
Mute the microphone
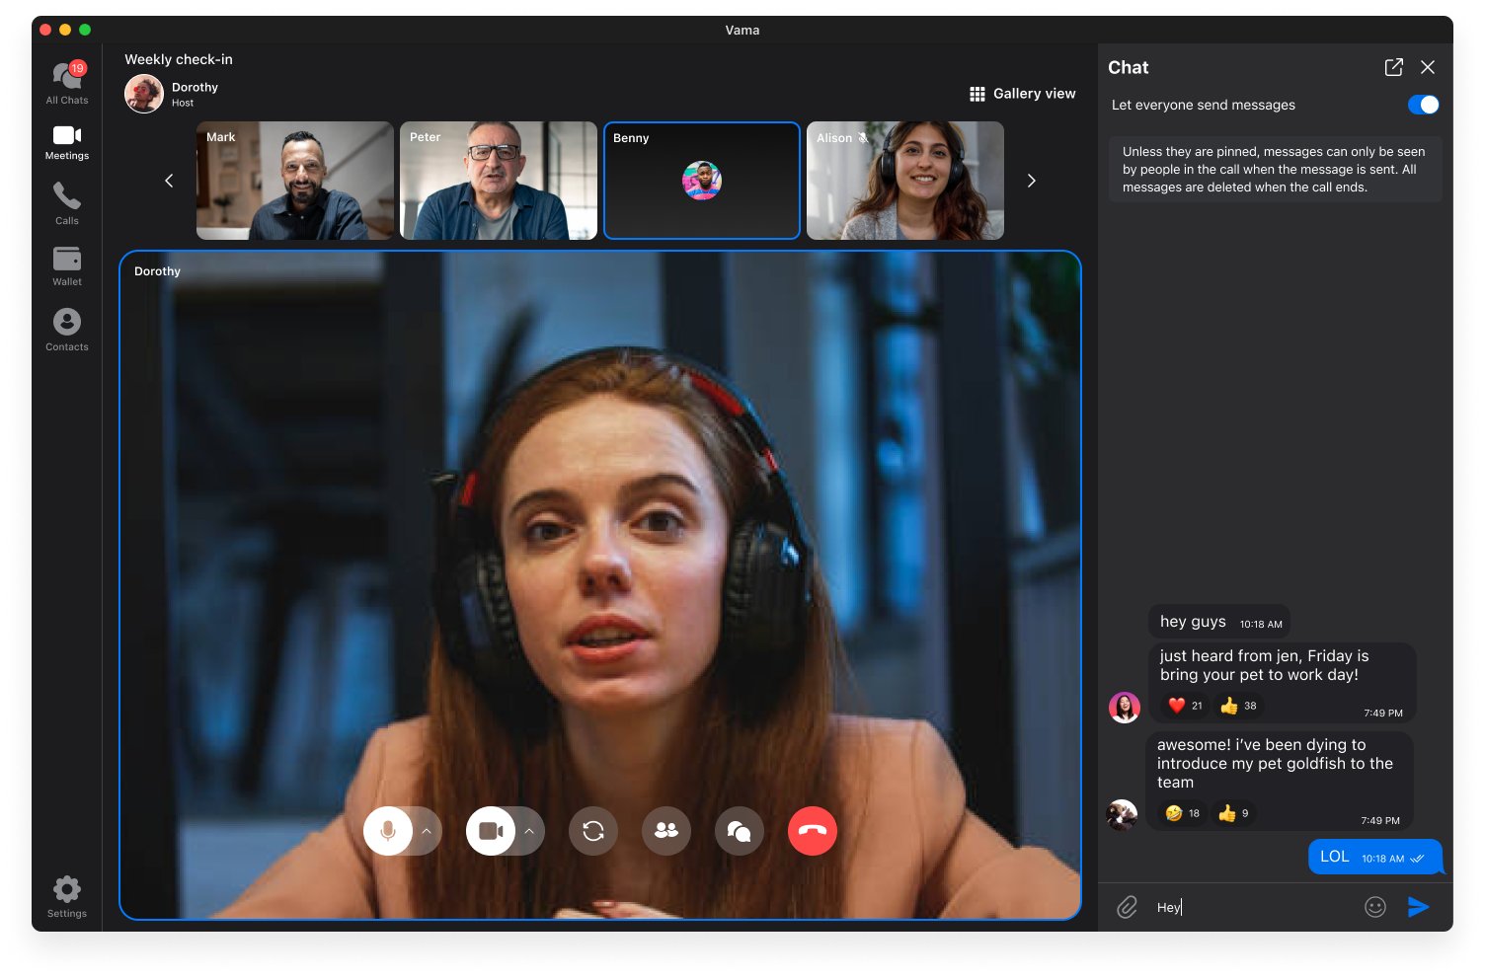tap(388, 831)
